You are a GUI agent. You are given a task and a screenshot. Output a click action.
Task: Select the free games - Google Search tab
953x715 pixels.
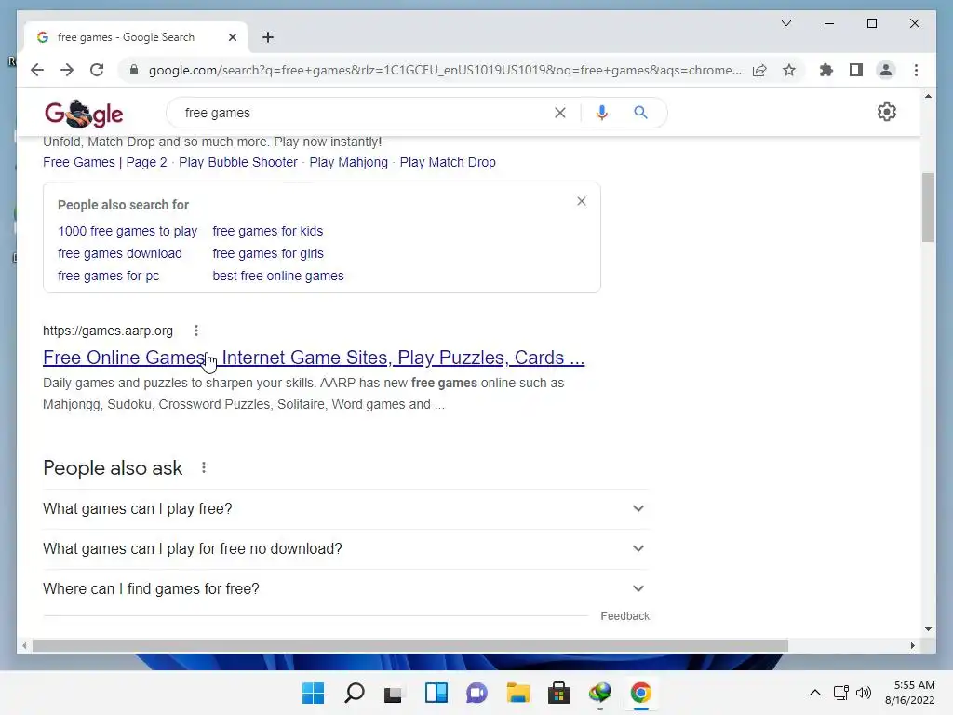134,37
